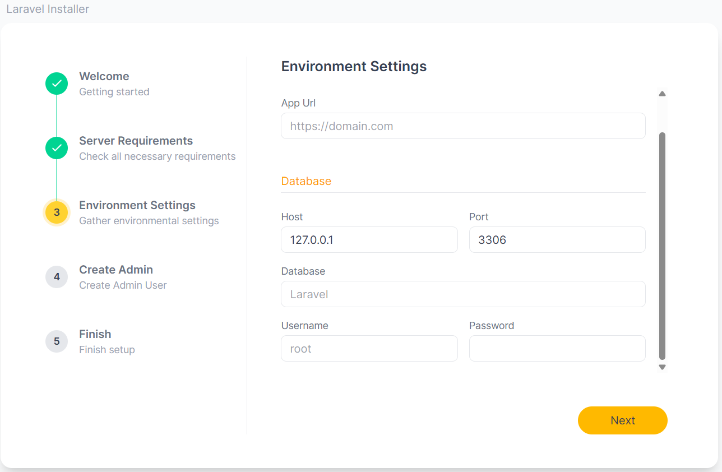Click the Welcome step checkmark icon
This screenshot has height=472, width=722.
[x=57, y=84]
